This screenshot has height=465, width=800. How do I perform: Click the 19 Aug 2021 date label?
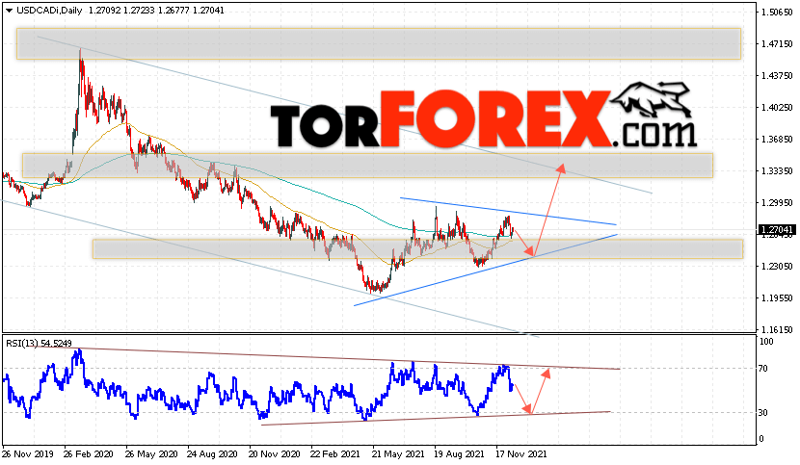[459, 453]
